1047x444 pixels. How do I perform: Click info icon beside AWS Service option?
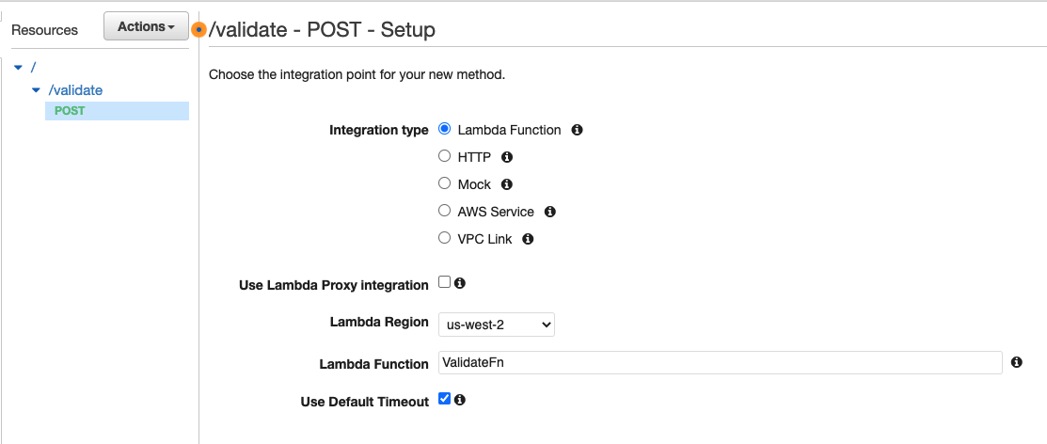point(550,212)
